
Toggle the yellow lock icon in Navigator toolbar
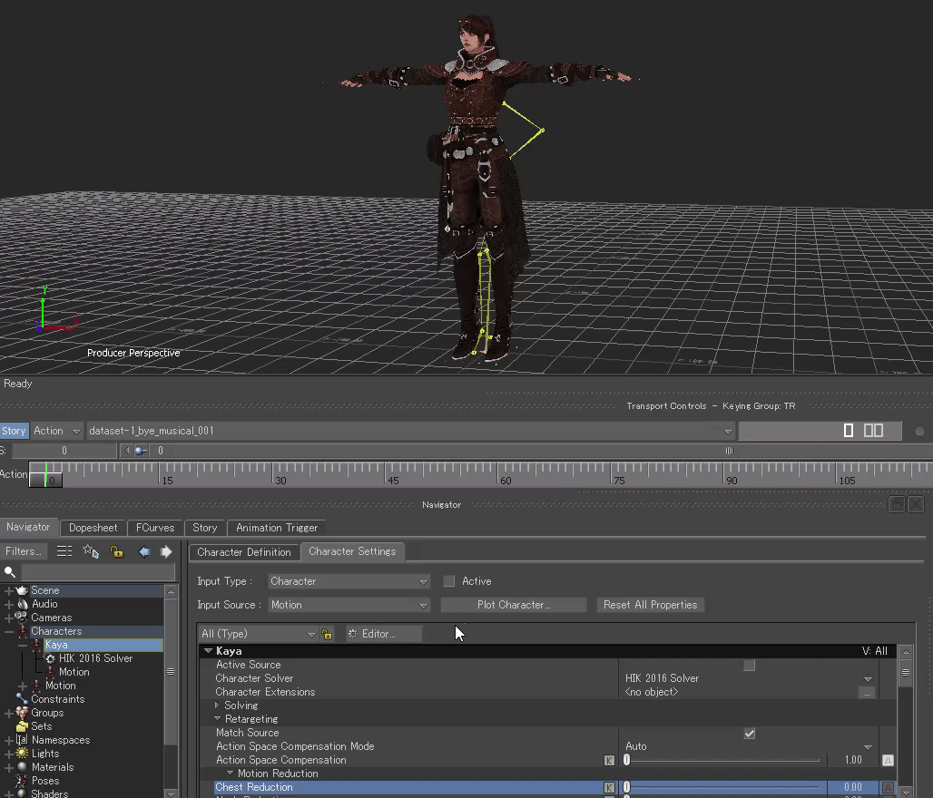[x=116, y=551]
